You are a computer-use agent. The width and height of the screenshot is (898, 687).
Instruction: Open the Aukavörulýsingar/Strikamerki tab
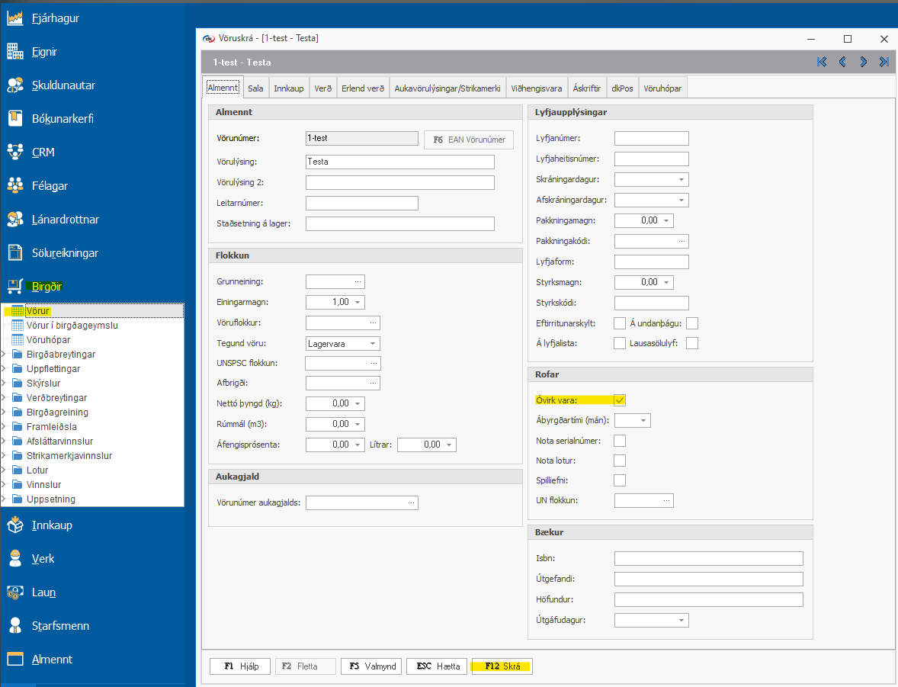447,88
